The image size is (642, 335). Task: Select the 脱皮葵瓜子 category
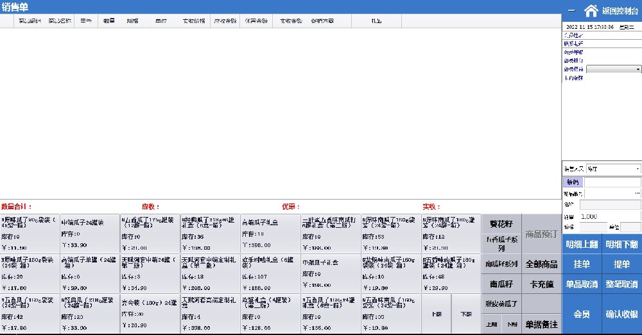click(501, 304)
